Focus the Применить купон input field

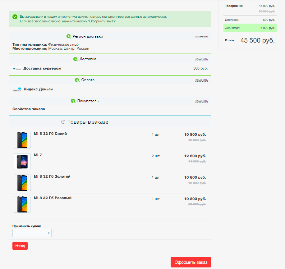click(30, 233)
